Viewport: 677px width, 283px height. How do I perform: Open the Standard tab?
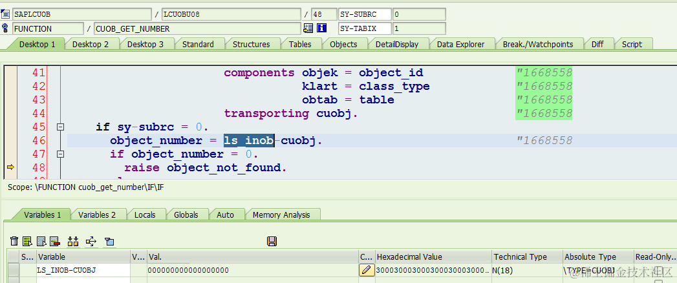click(198, 44)
